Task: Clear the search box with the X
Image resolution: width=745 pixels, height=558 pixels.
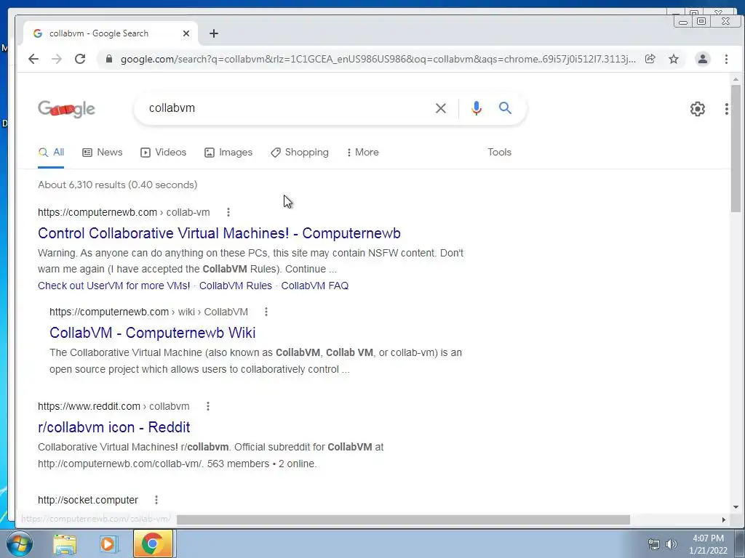Action: point(440,108)
